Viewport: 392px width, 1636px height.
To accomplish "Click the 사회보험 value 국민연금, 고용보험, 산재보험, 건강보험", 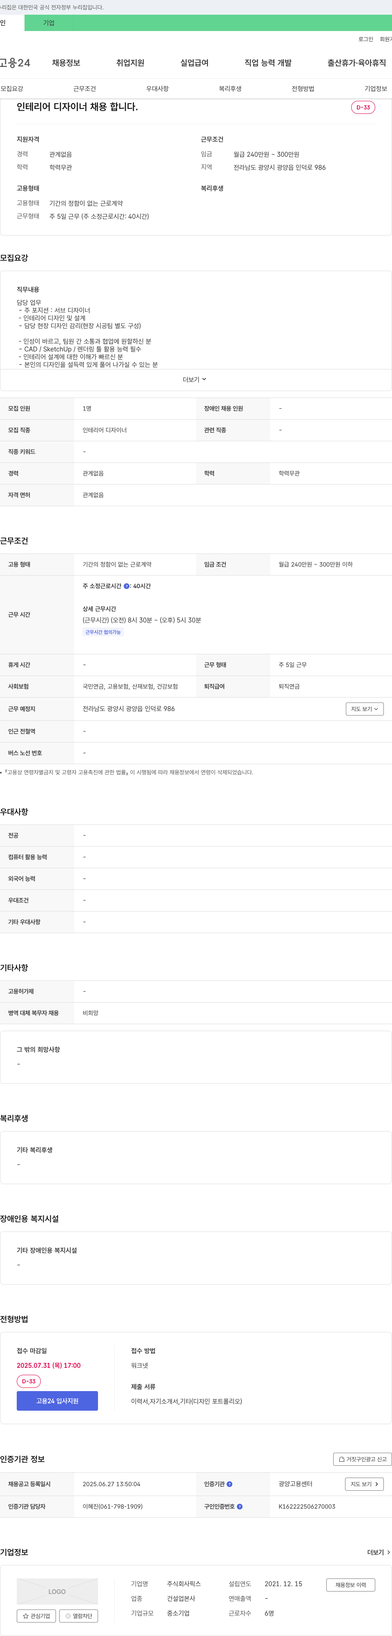I will pyautogui.click(x=130, y=687).
